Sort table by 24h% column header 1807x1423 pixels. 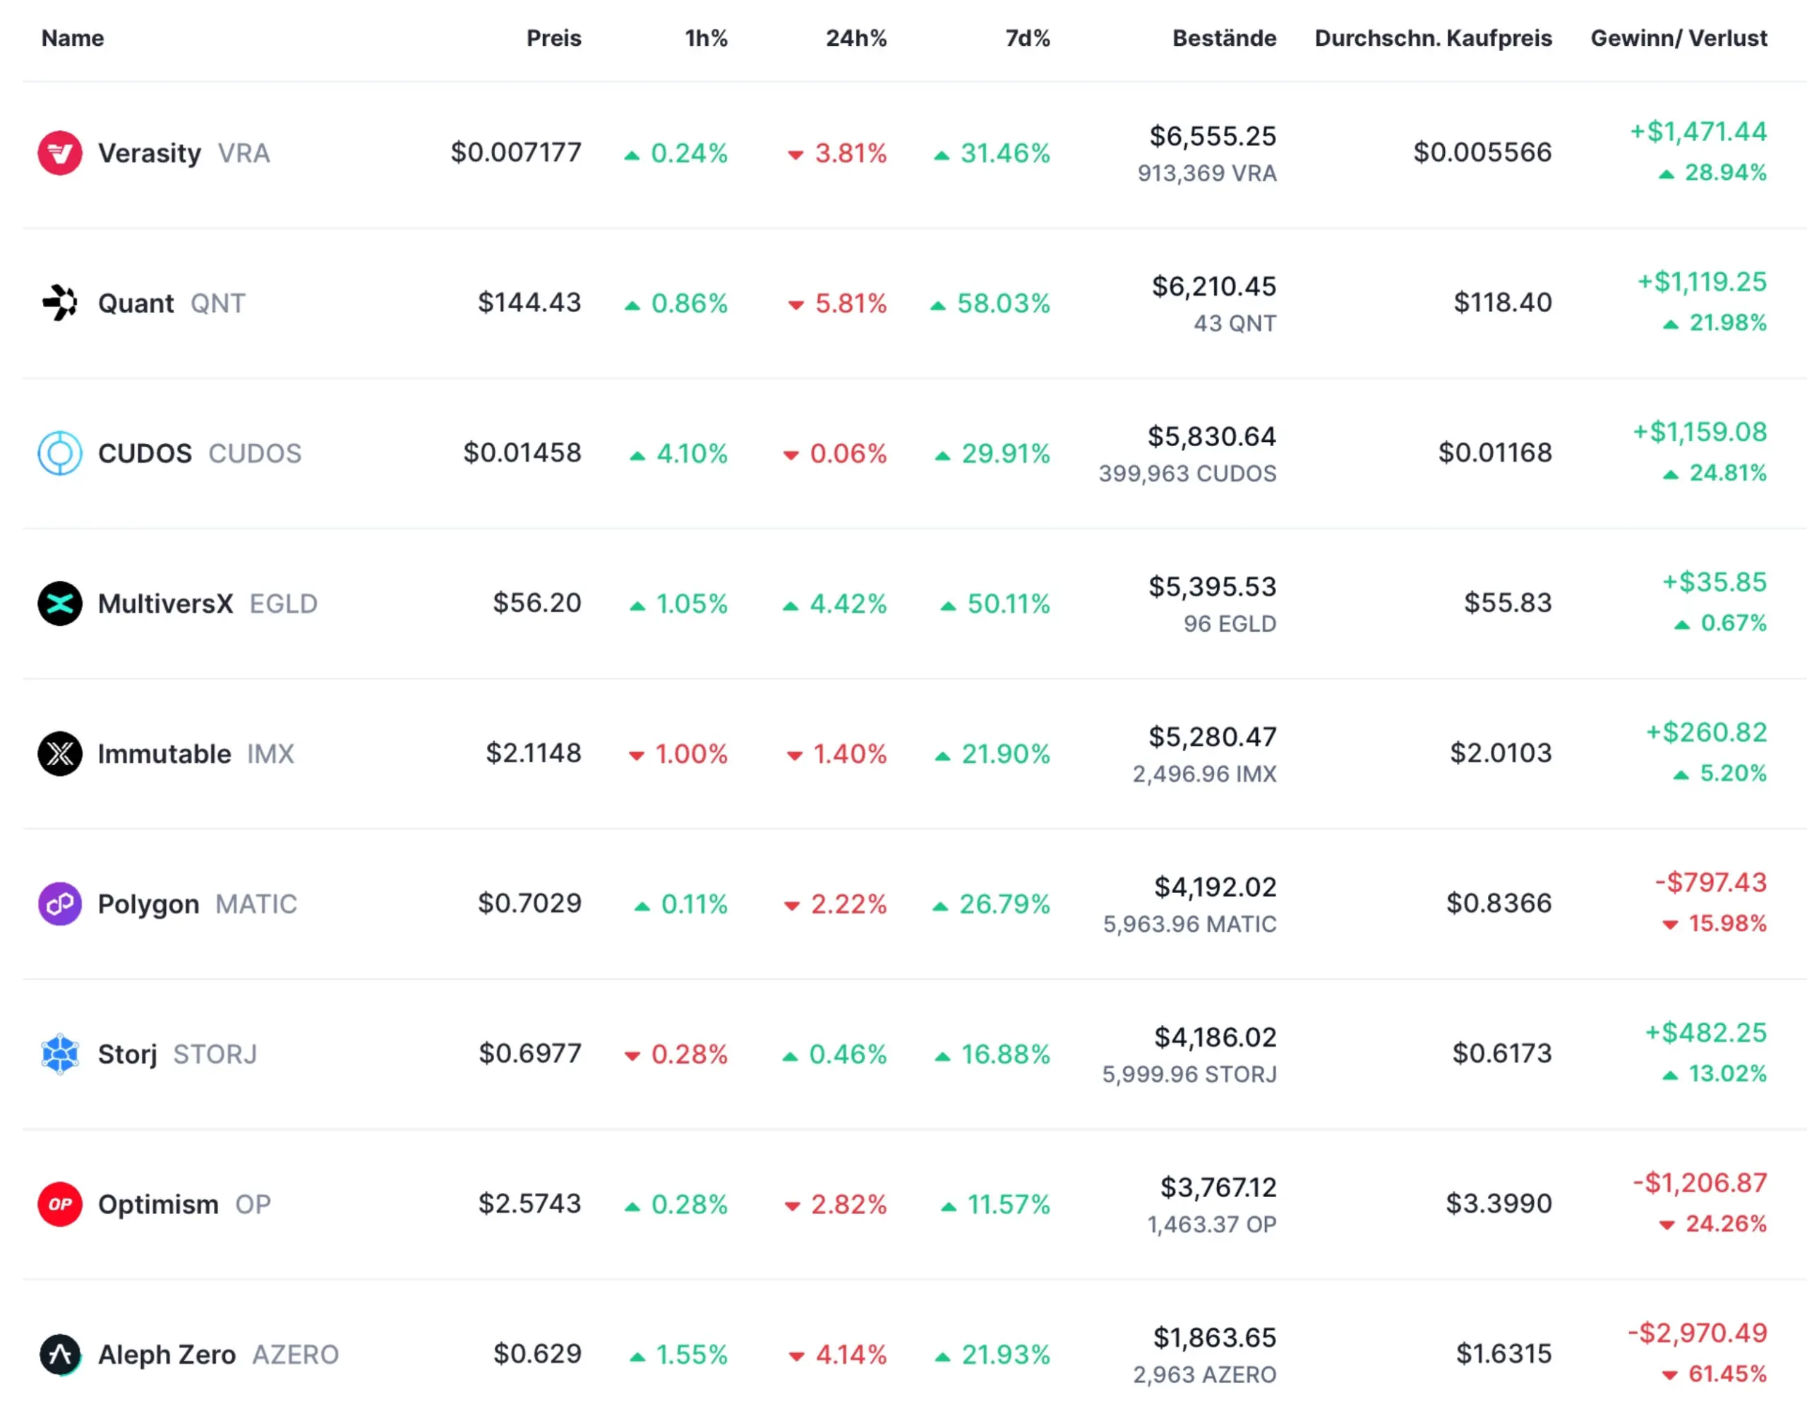(x=856, y=38)
